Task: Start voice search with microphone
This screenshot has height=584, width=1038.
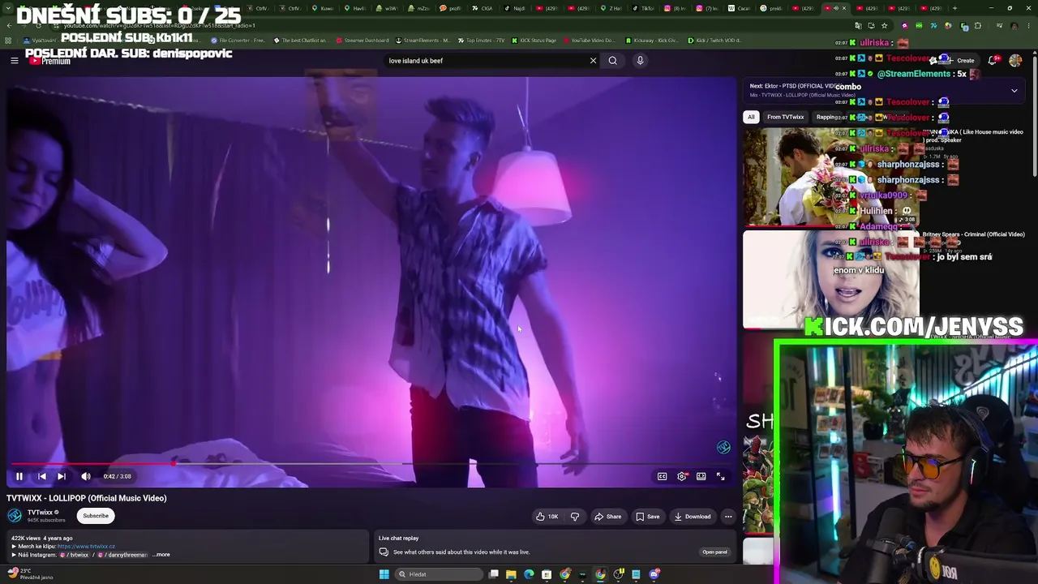Action: coord(640,60)
